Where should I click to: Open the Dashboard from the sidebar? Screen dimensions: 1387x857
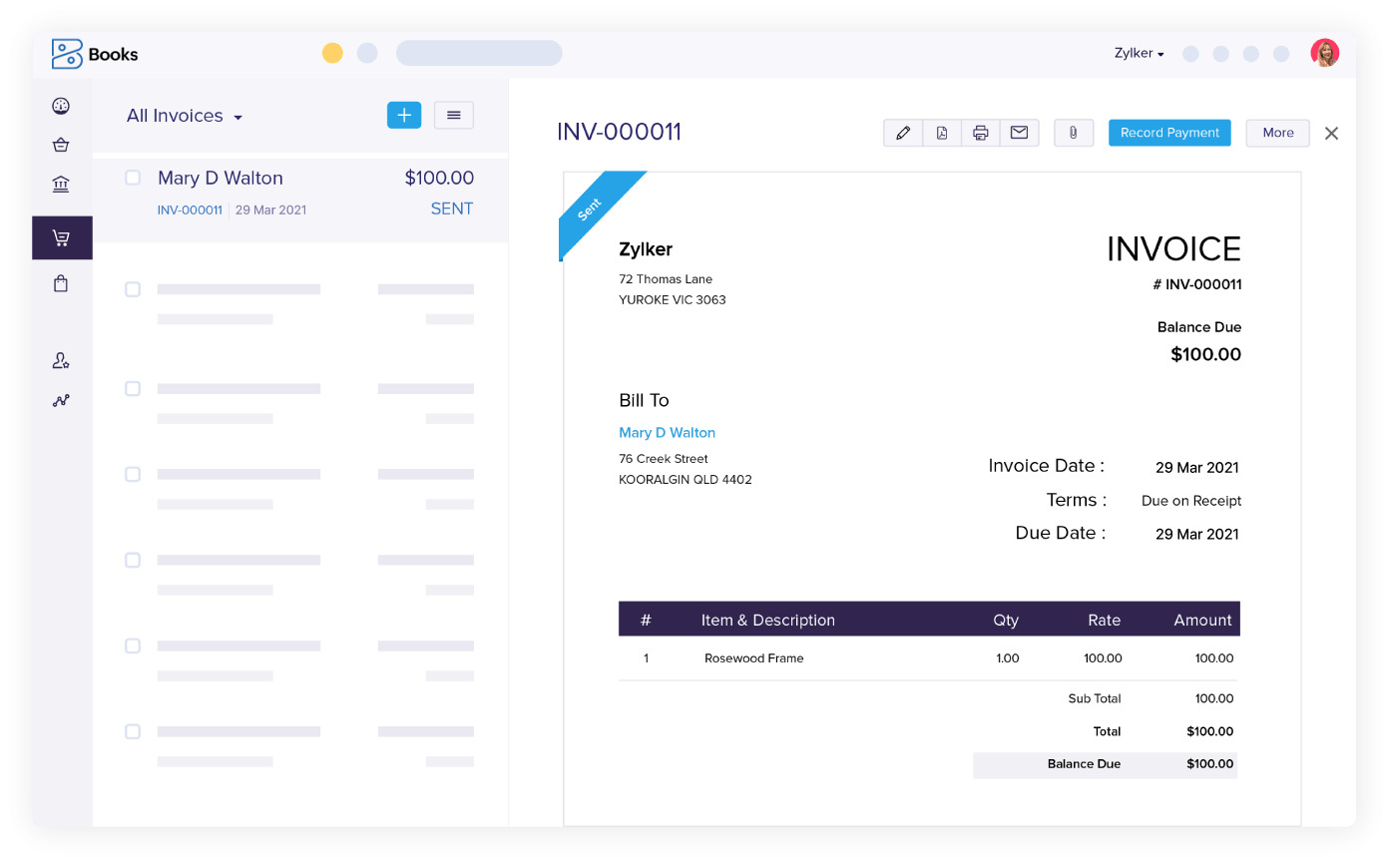click(x=61, y=105)
